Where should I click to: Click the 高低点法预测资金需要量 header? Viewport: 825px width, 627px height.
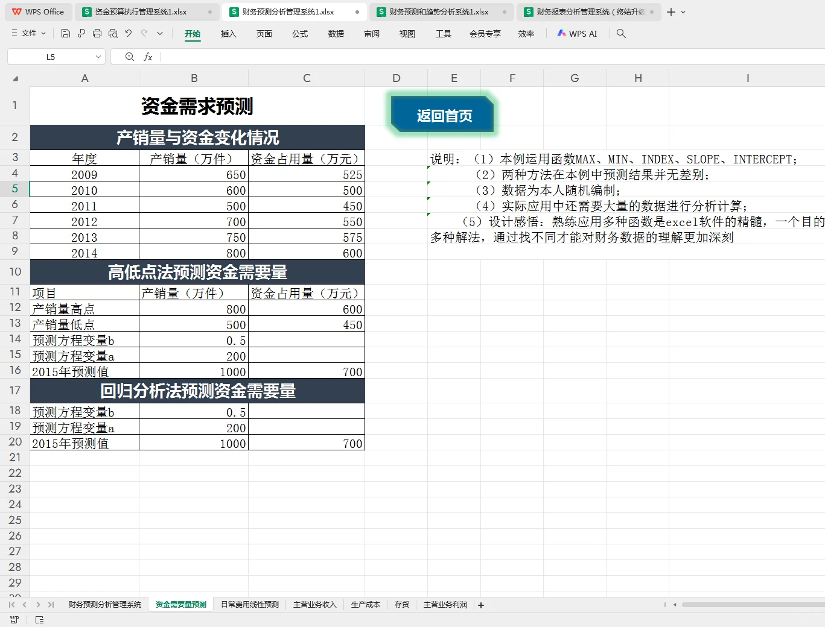tap(197, 272)
